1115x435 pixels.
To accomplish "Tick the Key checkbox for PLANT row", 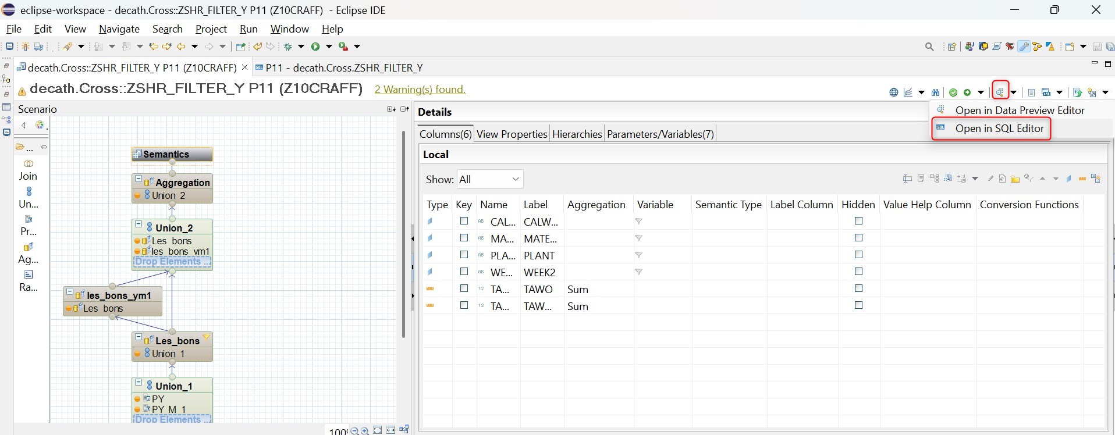I will coord(464,255).
